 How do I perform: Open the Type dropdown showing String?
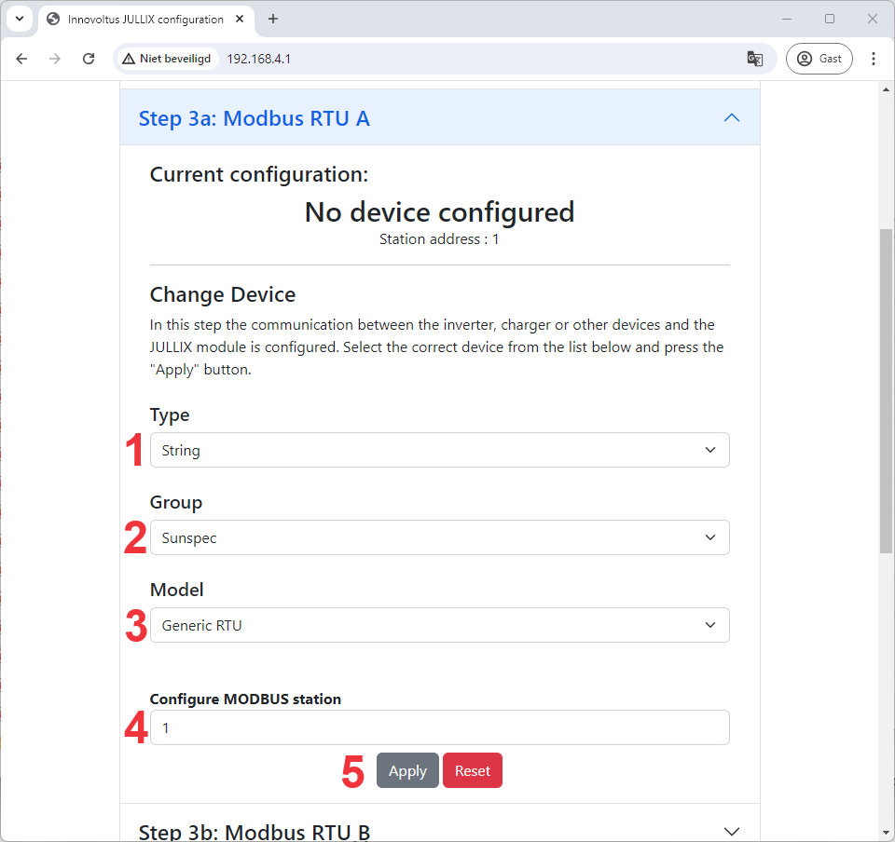coord(439,450)
